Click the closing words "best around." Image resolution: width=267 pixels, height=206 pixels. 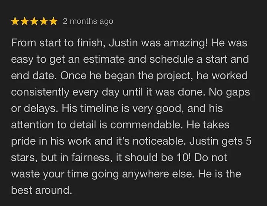coord(41,190)
